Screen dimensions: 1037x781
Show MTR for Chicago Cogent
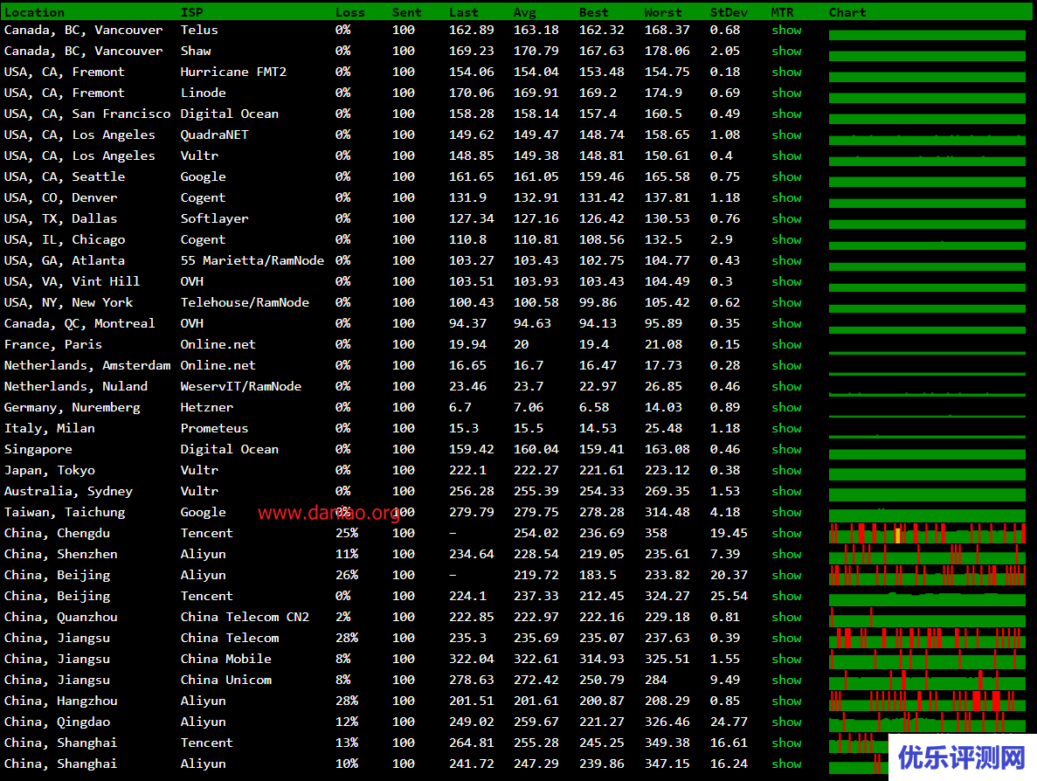786,239
